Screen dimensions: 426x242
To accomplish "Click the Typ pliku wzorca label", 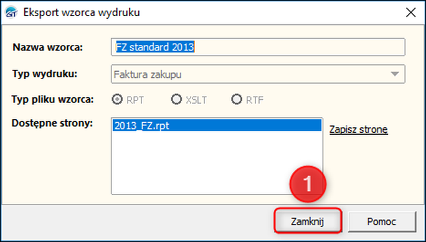I will coord(53,99).
